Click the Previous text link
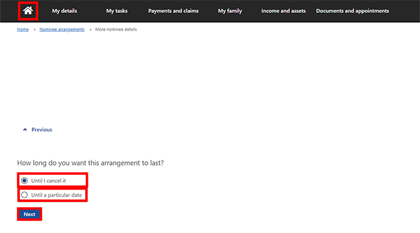Image resolution: width=420 pixels, height=233 pixels. [x=42, y=129]
